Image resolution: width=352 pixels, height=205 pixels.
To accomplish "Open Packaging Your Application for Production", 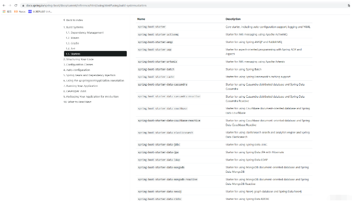I will coord(91,97).
